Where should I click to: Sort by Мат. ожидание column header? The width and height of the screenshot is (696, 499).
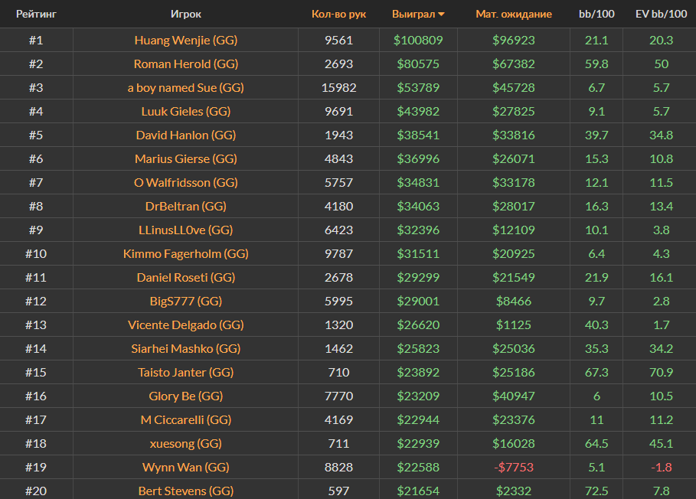click(x=514, y=14)
